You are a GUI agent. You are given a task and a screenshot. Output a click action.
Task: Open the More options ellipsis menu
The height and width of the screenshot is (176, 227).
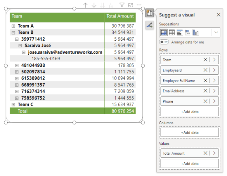[139, 5]
